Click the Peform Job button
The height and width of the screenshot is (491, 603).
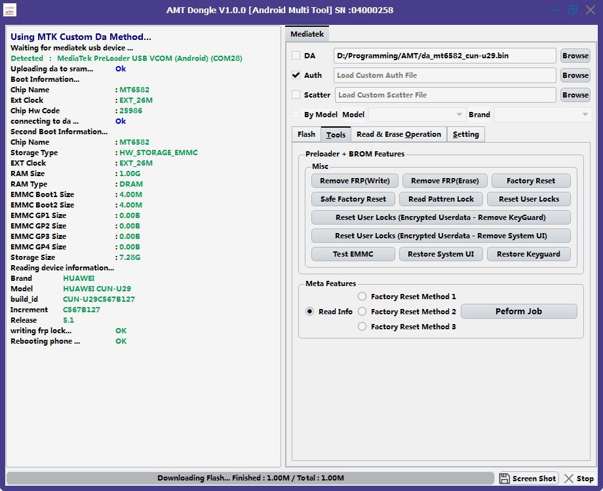click(x=519, y=311)
